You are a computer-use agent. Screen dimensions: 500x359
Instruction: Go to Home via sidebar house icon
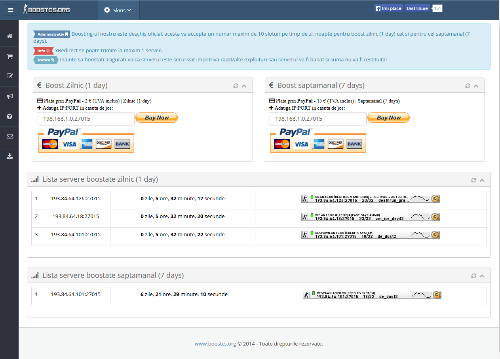coord(10,36)
